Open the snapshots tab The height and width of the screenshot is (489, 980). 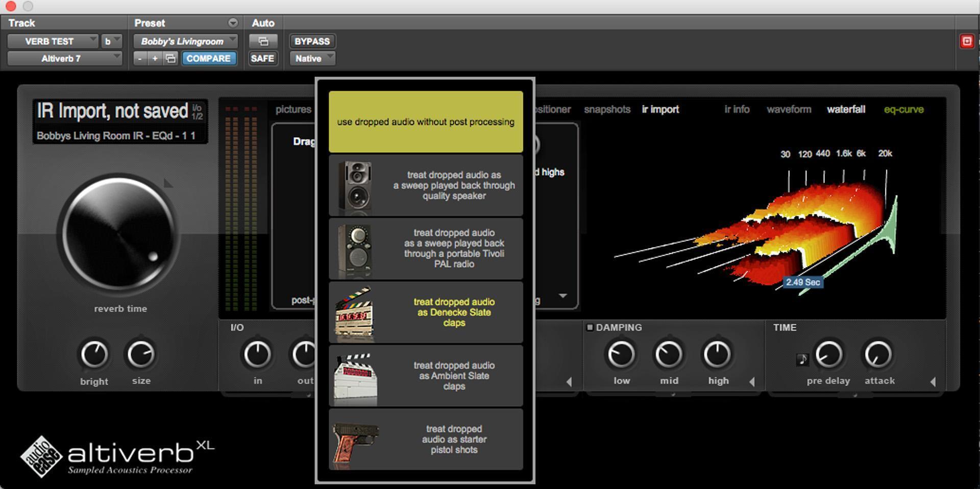[607, 109]
